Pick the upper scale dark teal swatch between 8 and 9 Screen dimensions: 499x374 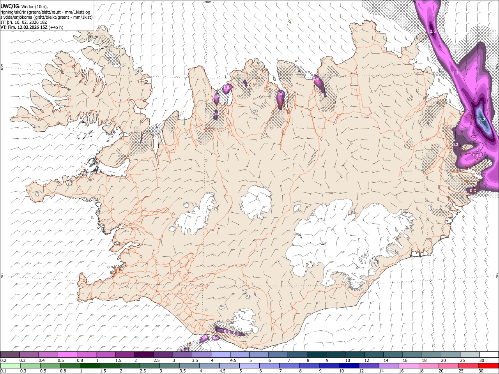(316, 355)
